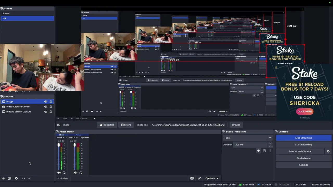This screenshot has height=187, width=333.
Task: Toggle Mic/Aux audio monitoring headphone icon
Action: click(64, 173)
